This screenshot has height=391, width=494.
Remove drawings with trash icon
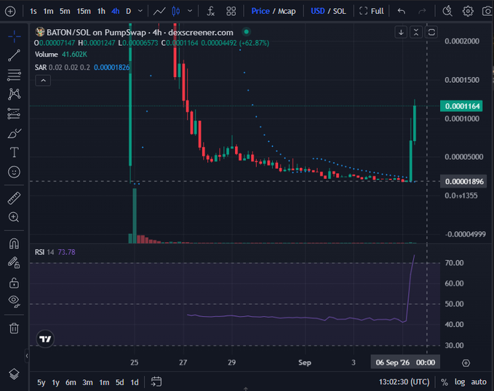click(x=14, y=328)
